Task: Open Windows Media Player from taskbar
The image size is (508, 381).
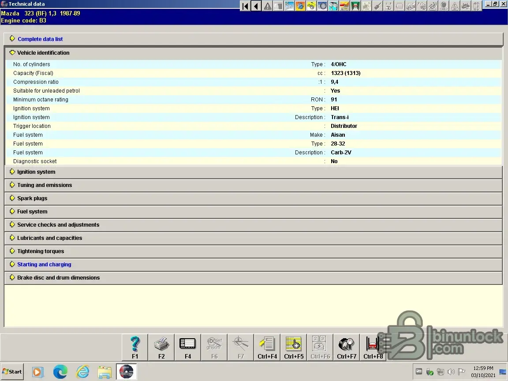Action: [37, 372]
